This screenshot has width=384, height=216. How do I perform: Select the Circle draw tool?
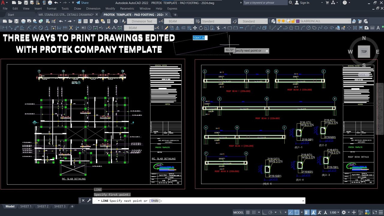click(308, 28)
